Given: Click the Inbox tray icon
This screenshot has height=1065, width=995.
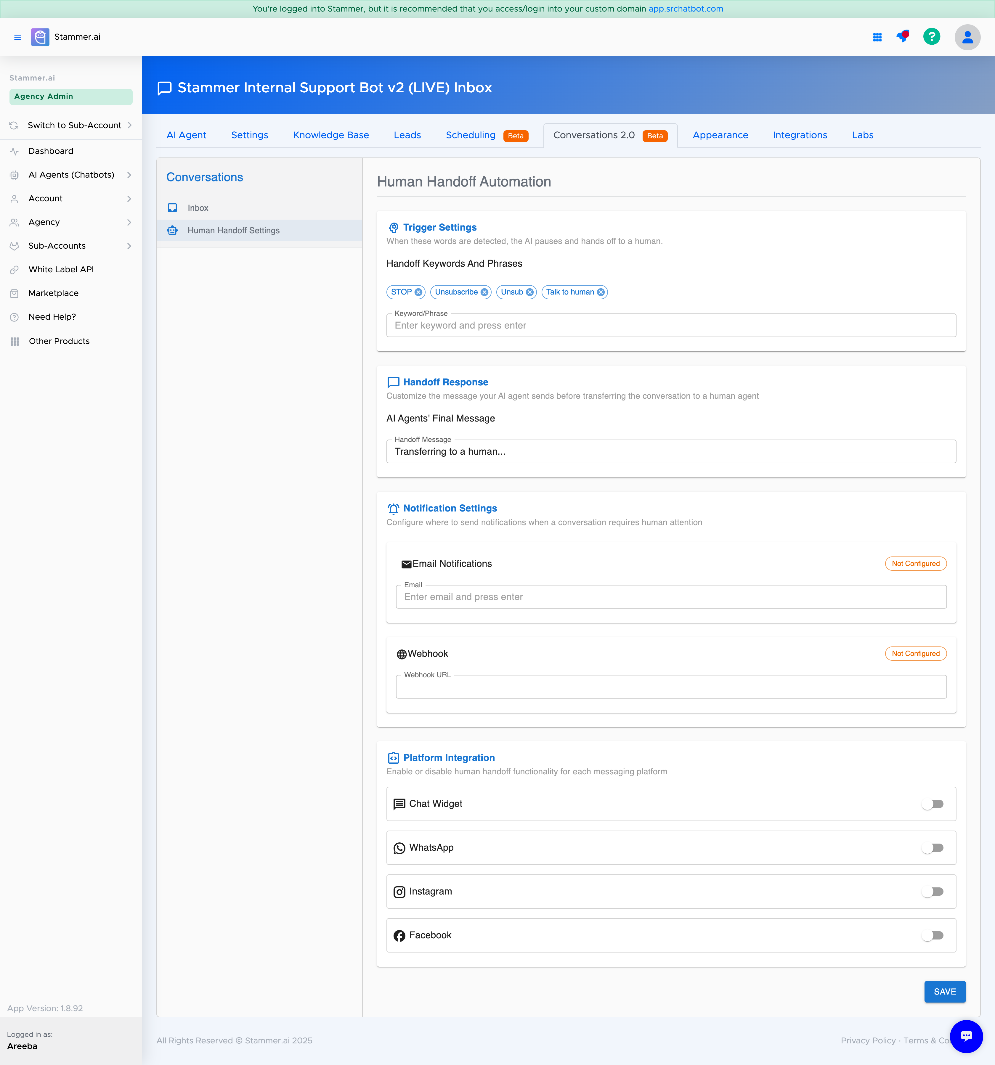Looking at the screenshot, I should [x=172, y=208].
